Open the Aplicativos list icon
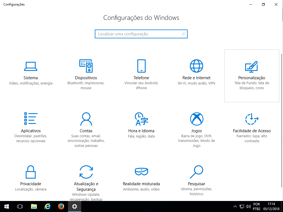The image size is (283, 212). [31, 119]
